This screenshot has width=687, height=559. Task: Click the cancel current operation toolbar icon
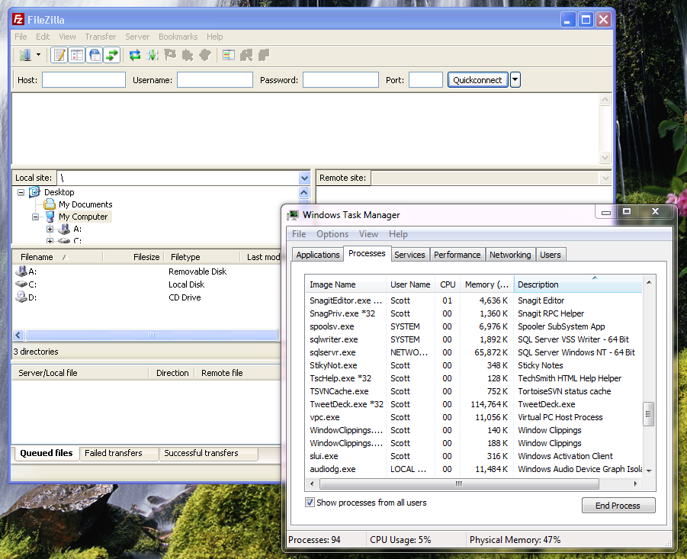click(170, 55)
